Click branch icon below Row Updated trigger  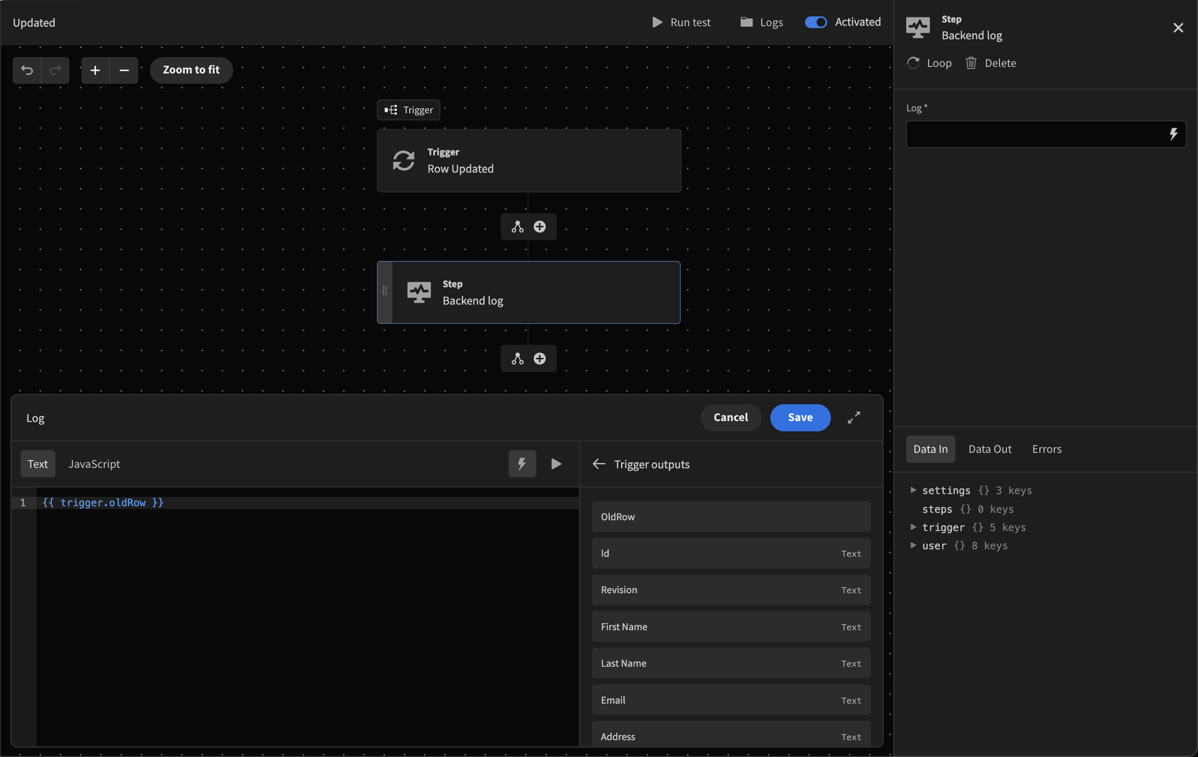click(x=518, y=226)
